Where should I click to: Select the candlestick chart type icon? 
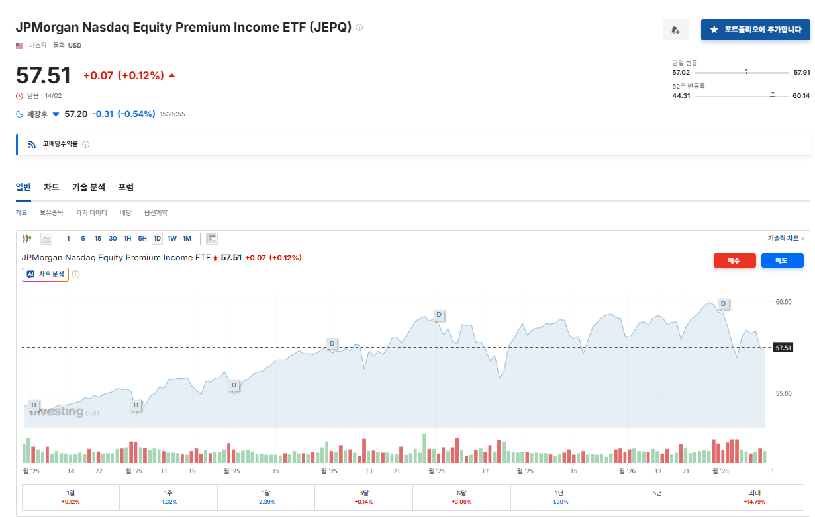point(27,239)
